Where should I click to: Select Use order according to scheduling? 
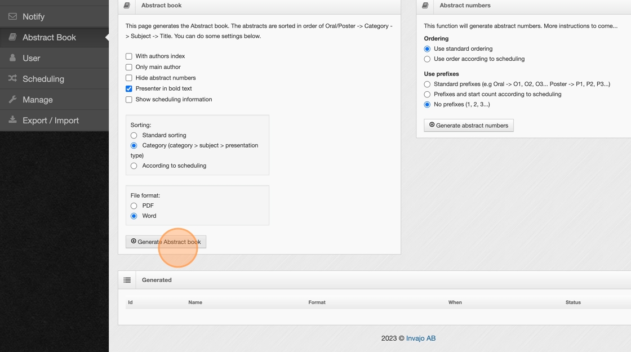tap(427, 59)
